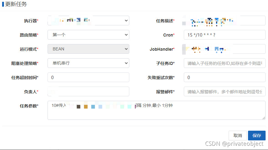This screenshot has height=150, width=268.
Task: Click the 任务描述 label
Action: coord(165,21)
